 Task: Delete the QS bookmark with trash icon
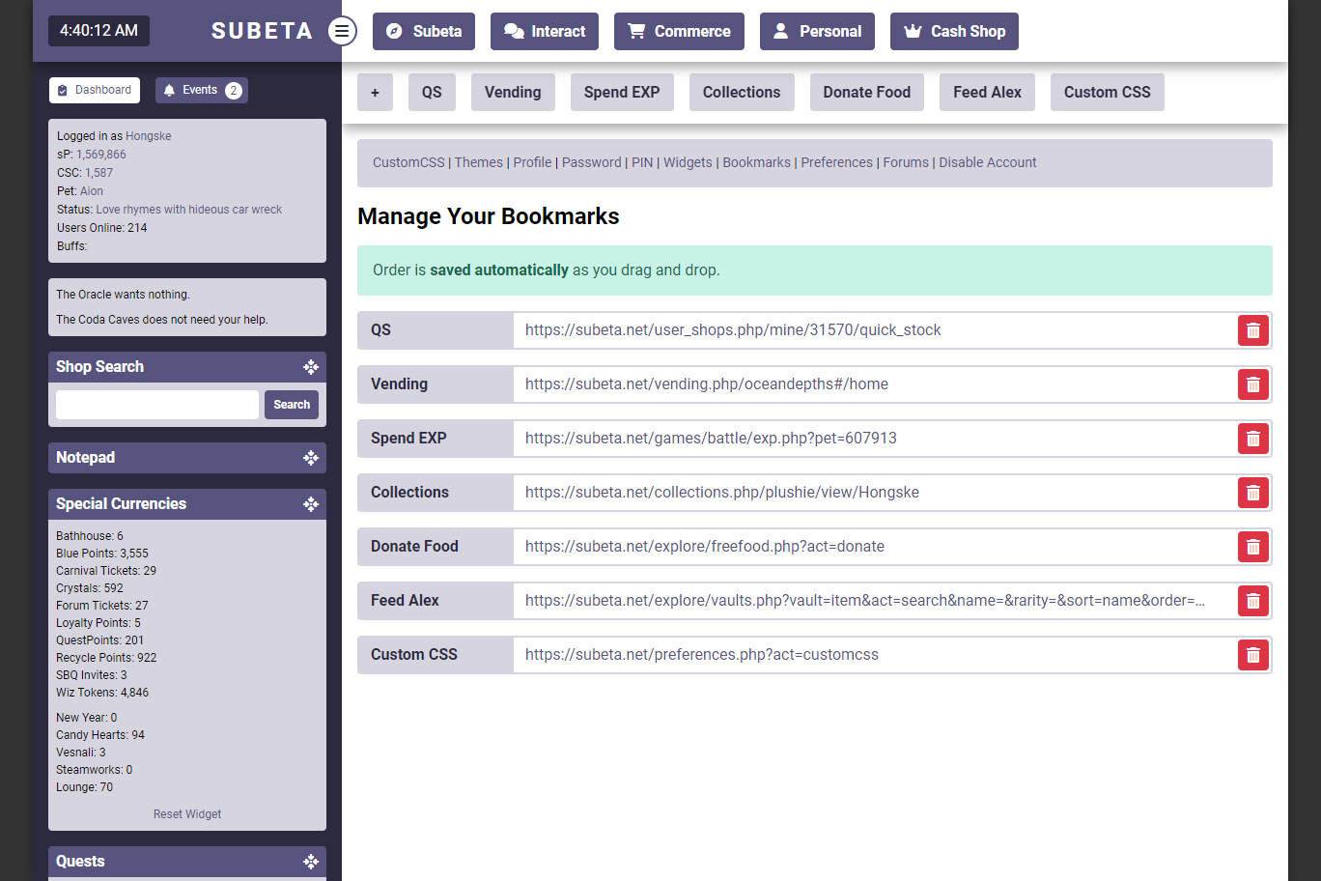pyautogui.click(x=1252, y=330)
